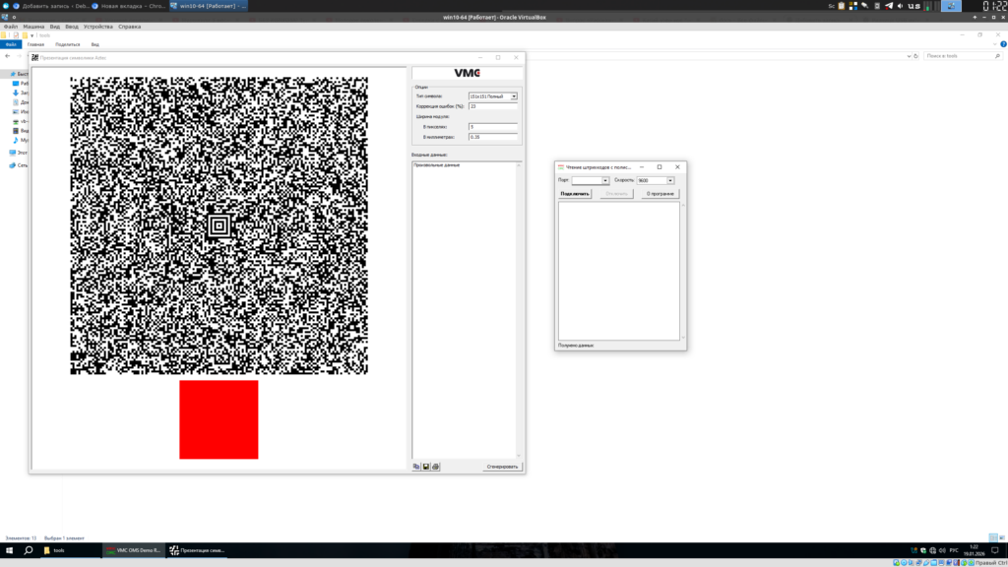Click the save (floppy disk) icon
Image resolution: width=1008 pixels, height=567 pixels.
[426, 467]
